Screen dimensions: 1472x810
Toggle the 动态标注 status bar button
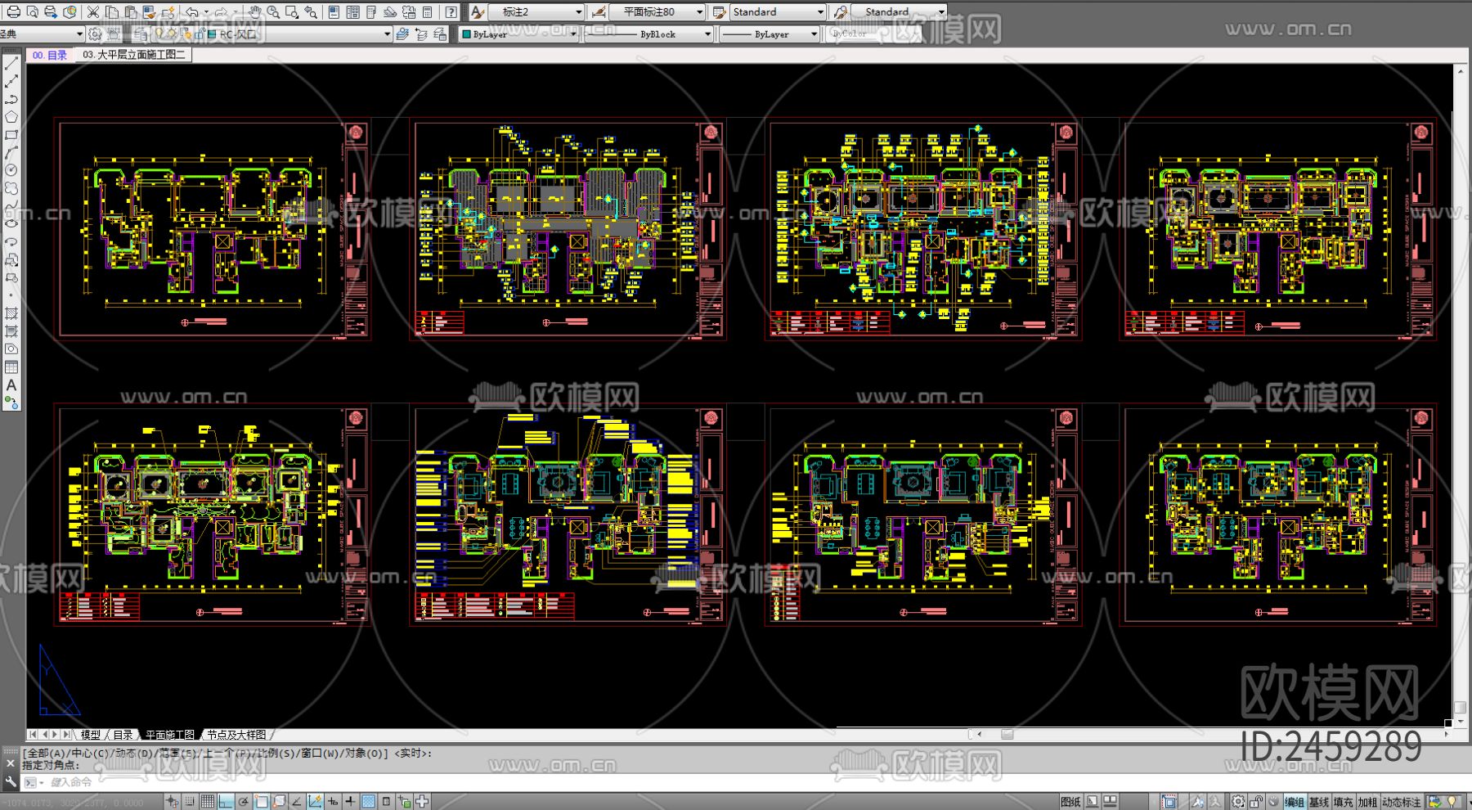click(x=1402, y=802)
